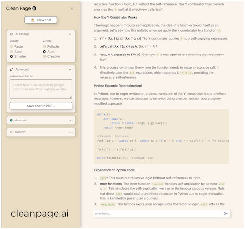
Task: Click the Explanation of Python code heading
Action: [114, 170]
